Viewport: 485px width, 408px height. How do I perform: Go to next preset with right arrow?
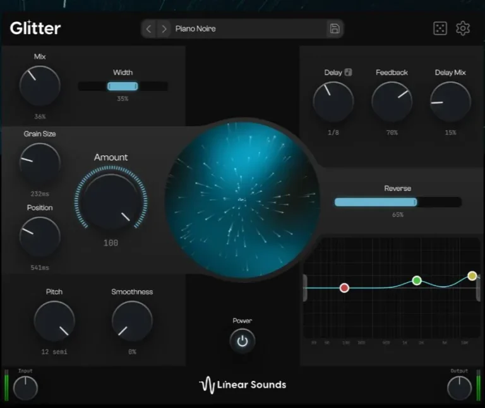164,28
